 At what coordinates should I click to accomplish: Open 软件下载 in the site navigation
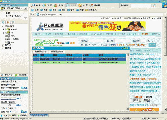pyautogui.click(x=121, y=34)
